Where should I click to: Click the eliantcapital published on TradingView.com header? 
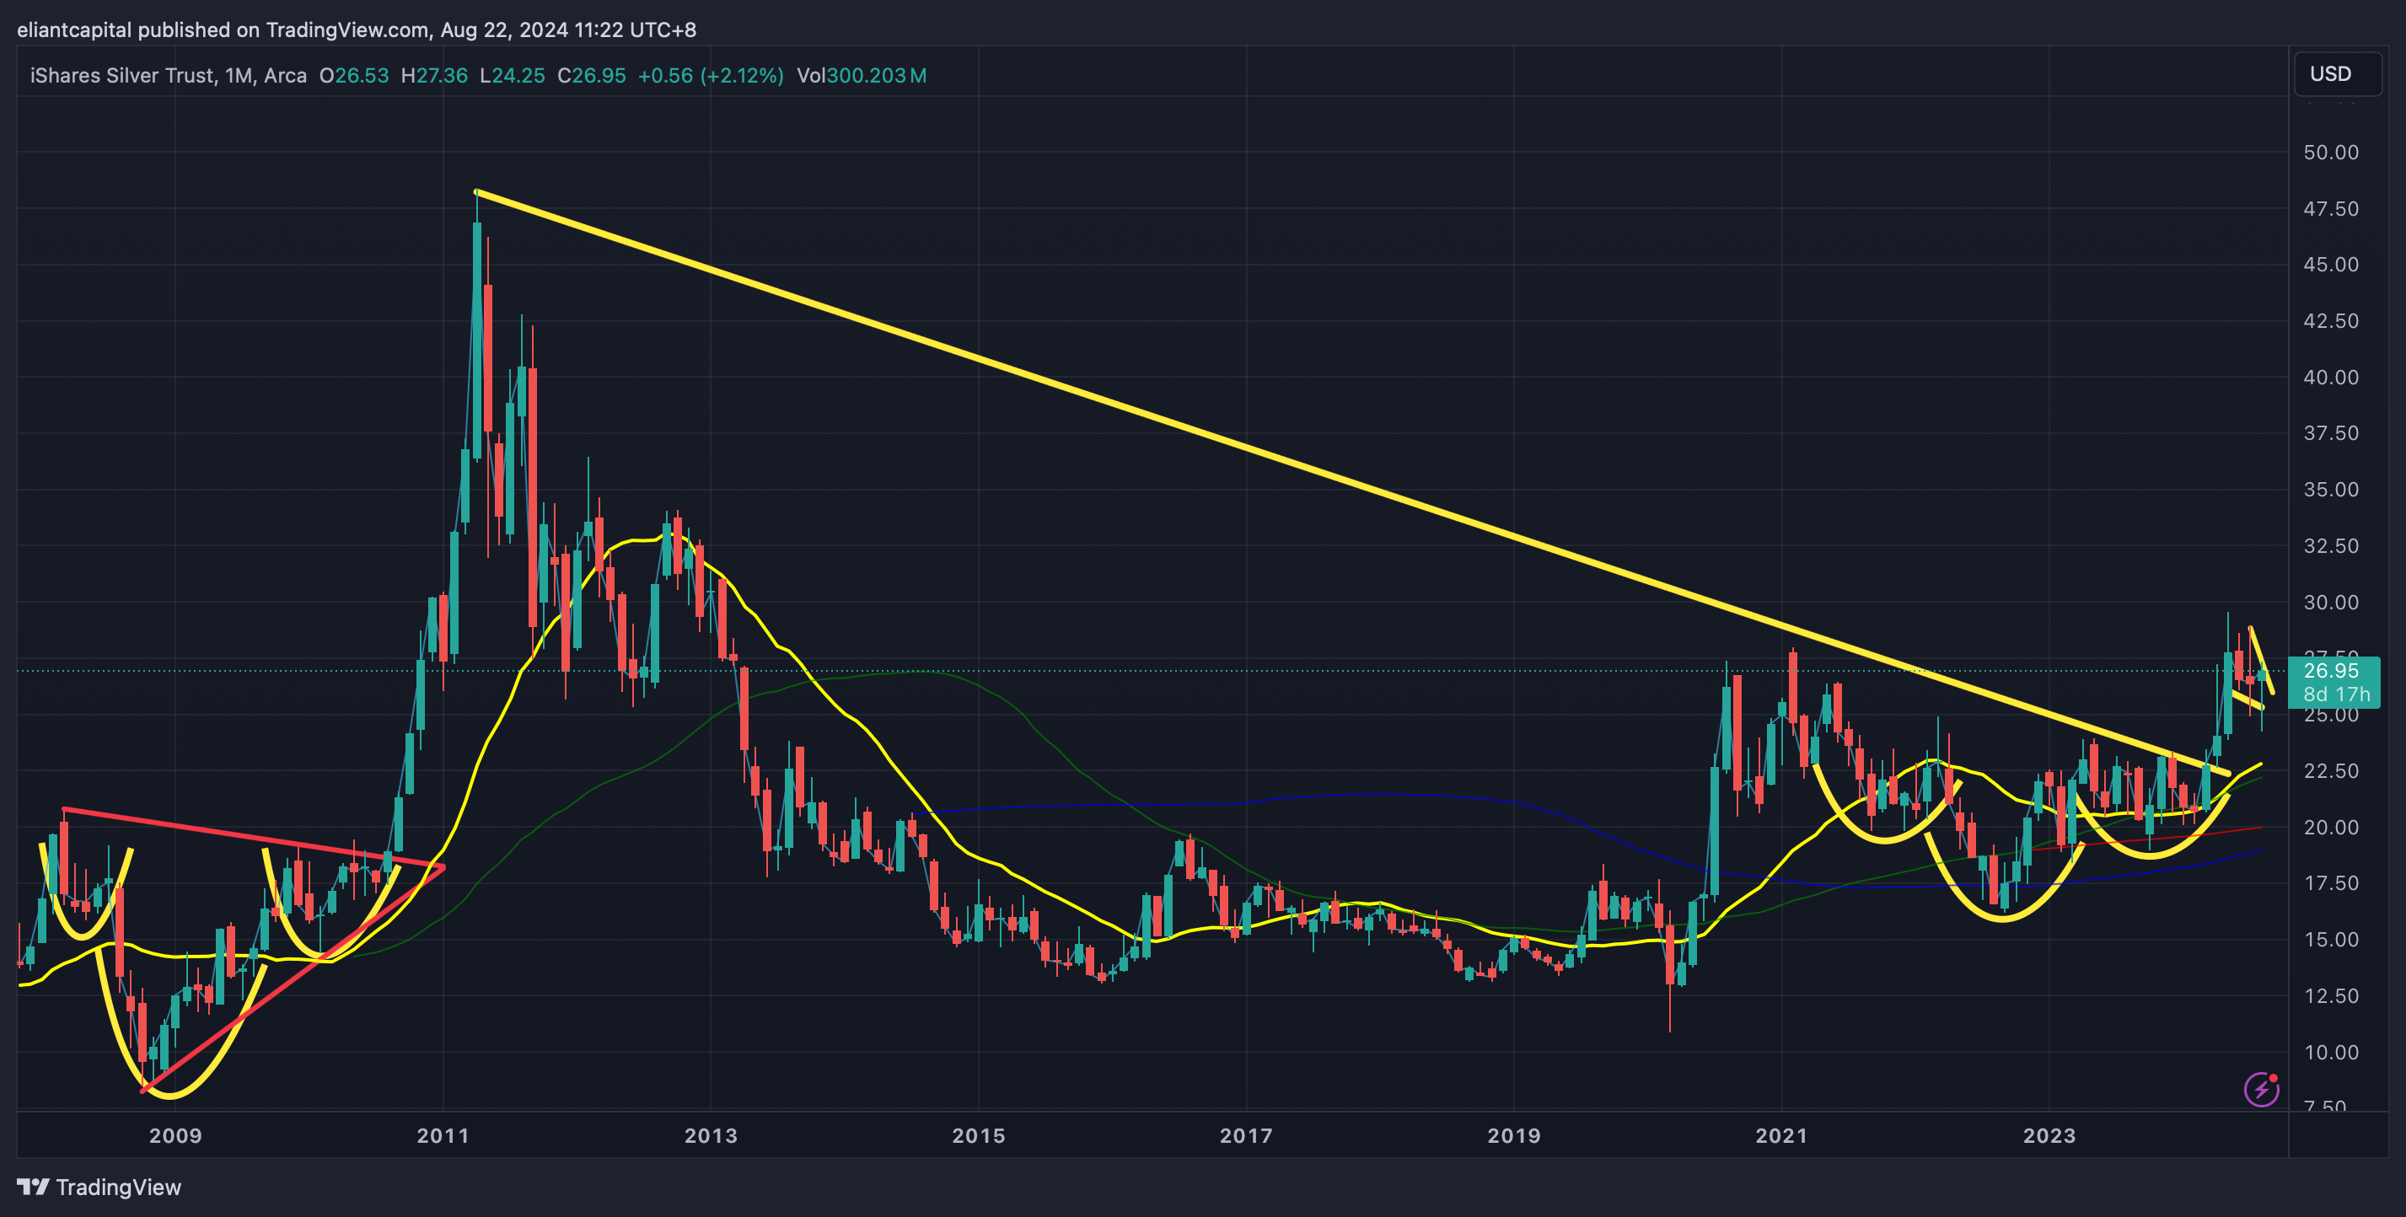[x=356, y=29]
